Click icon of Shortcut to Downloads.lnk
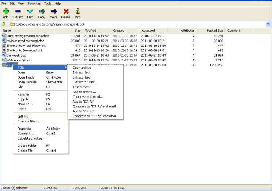 (x=4, y=50)
